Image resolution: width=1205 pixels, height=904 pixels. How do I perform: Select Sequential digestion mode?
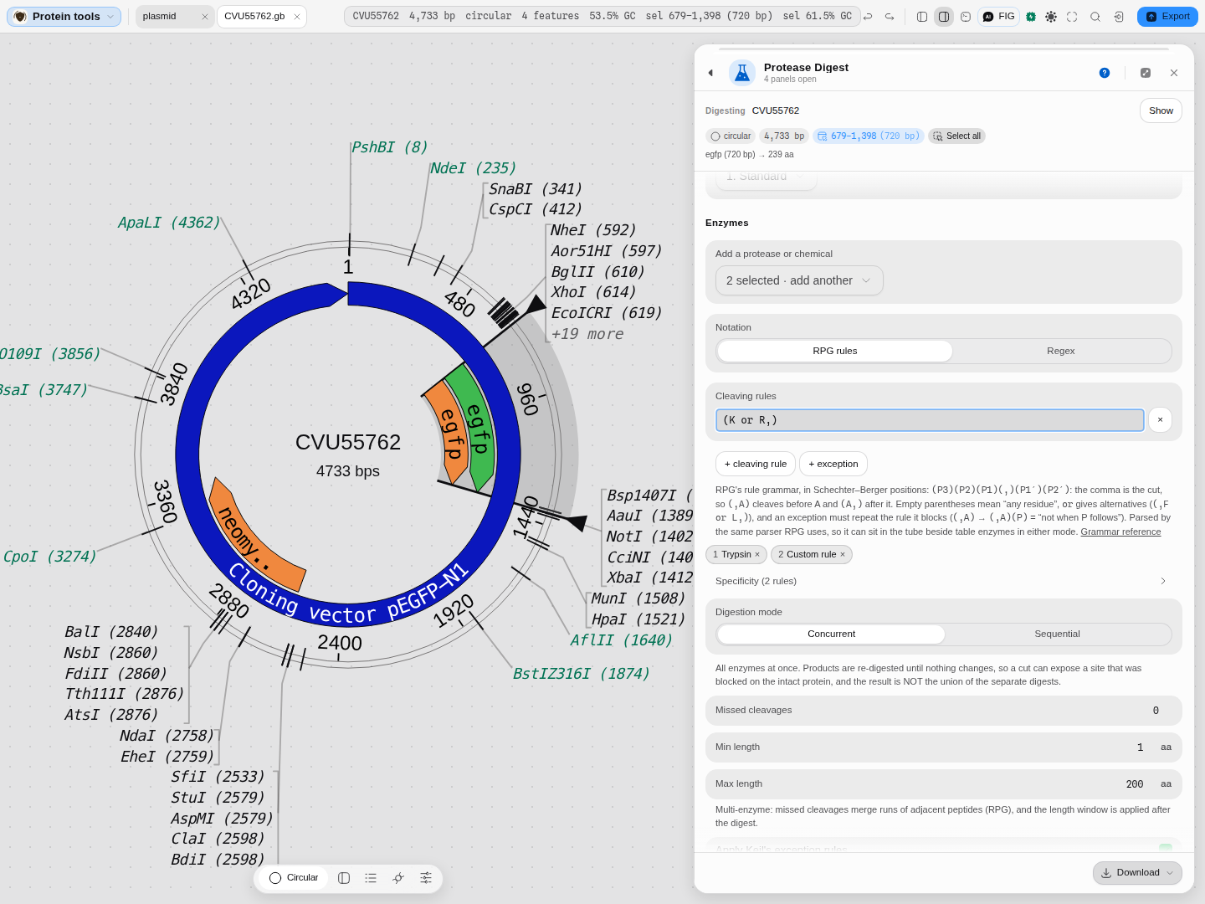point(1057,634)
